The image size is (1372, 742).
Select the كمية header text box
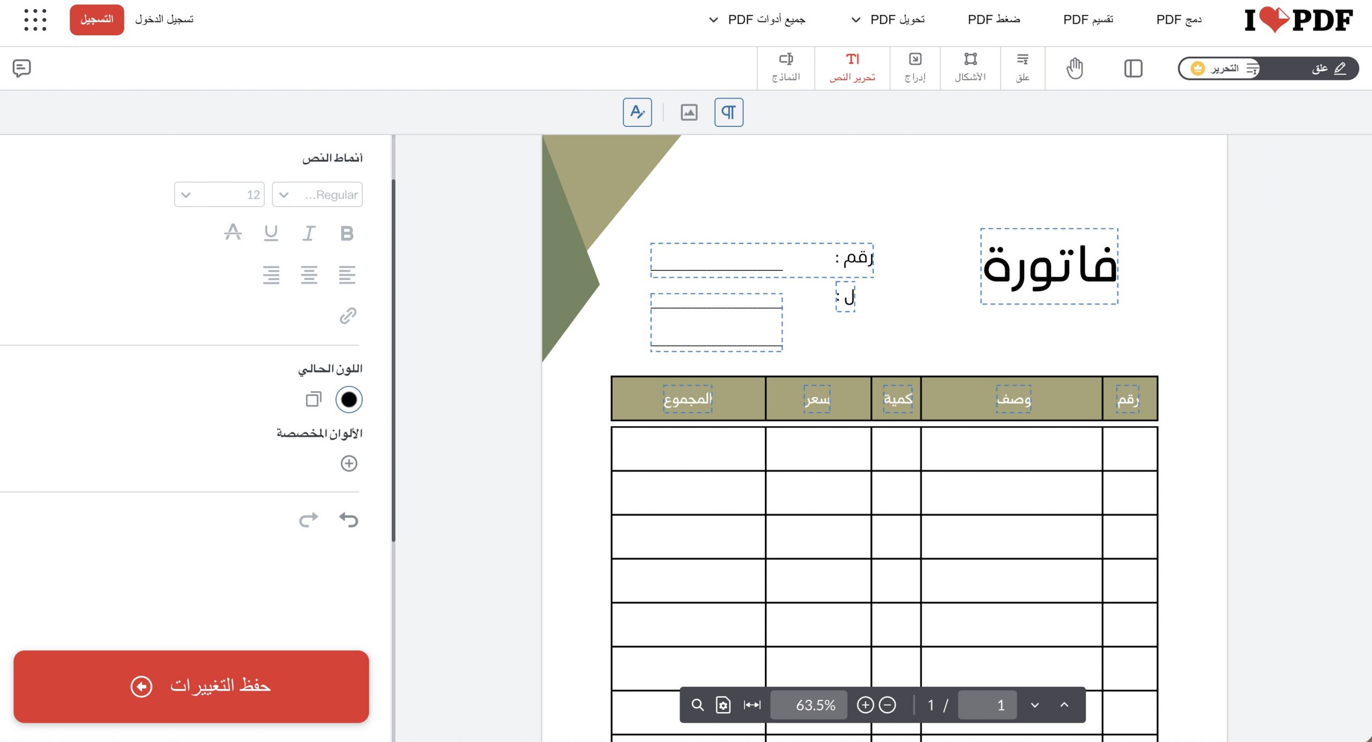click(898, 399)
